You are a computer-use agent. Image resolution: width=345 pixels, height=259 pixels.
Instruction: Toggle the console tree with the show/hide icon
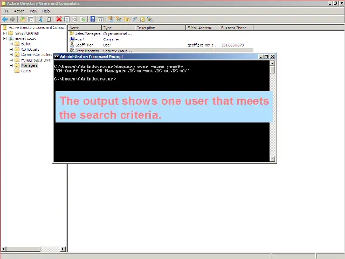pyautogui.click(x=31, y=19)
